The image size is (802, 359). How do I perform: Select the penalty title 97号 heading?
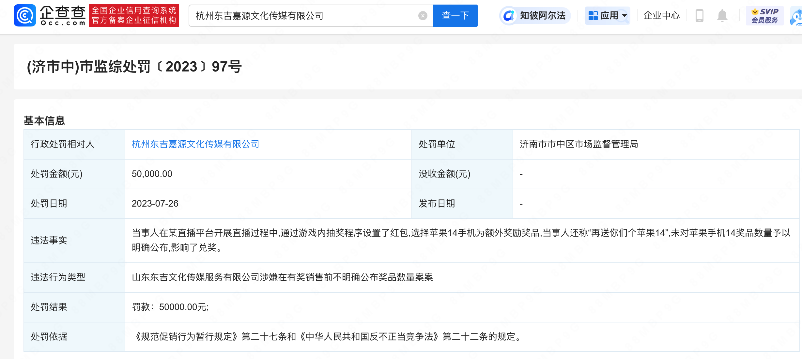click(x=134, y=67)
